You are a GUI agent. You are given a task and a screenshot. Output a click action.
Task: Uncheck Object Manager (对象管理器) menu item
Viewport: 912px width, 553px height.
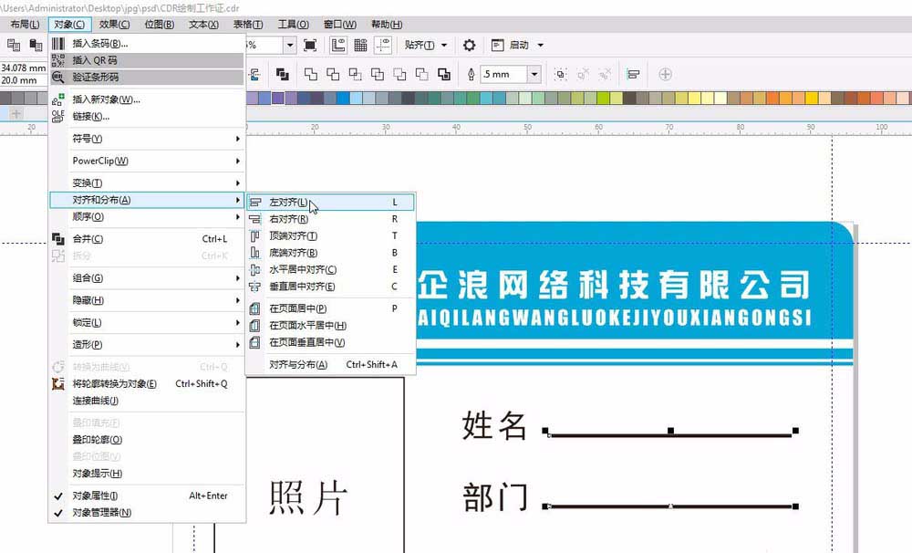pyautogui.click(x=147, y=513)
